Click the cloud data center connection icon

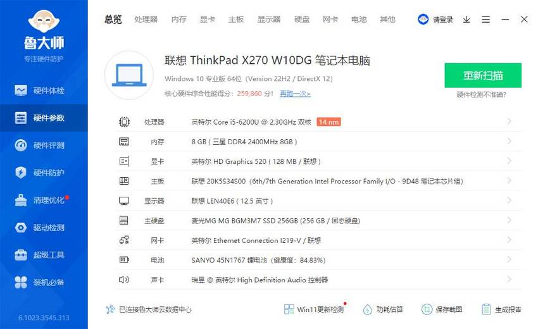click(109, 309)
